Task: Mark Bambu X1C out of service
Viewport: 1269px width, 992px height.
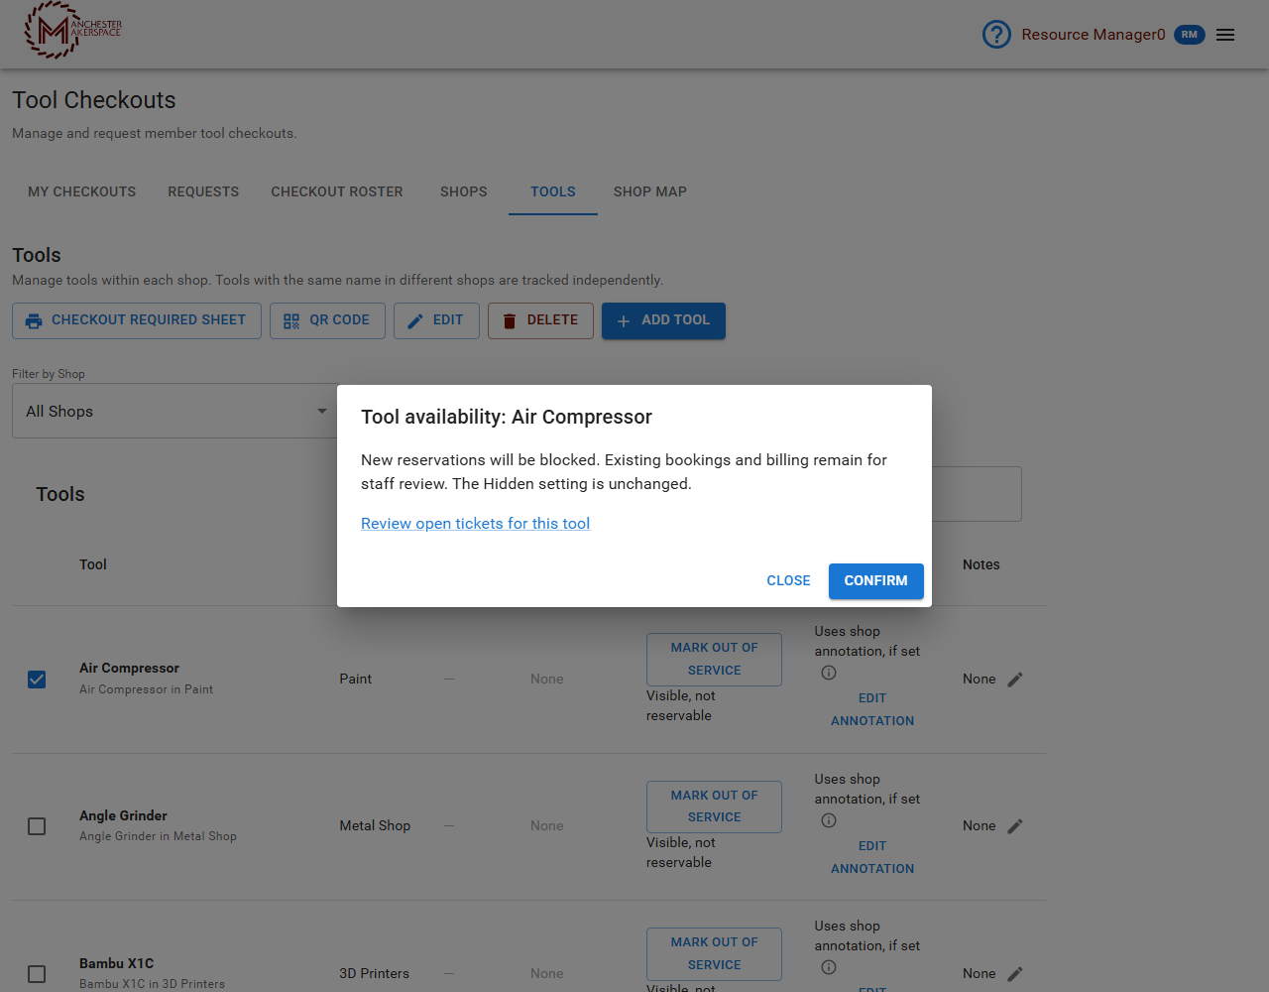Action: 714,953
